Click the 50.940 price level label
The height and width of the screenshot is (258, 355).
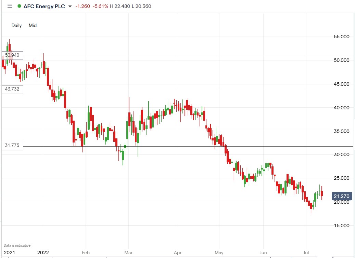click(12, 55)
